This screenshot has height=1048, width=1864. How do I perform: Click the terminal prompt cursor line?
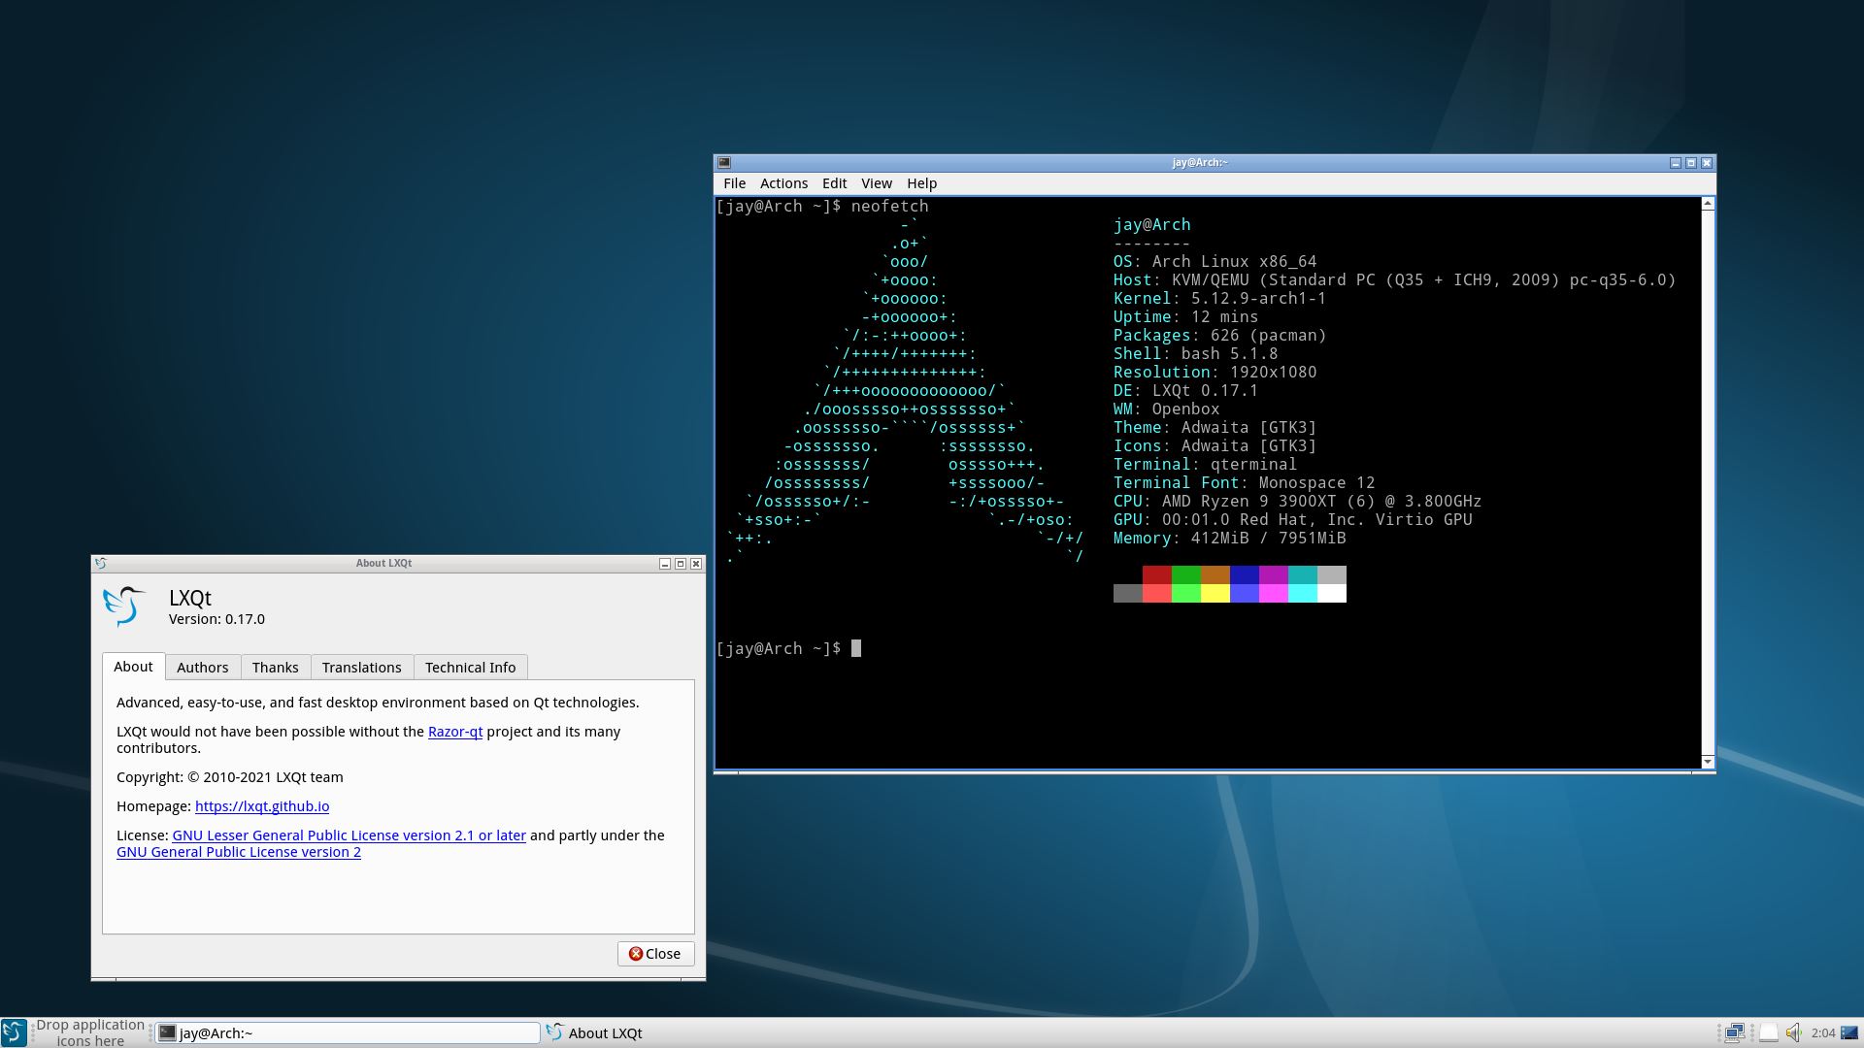tap(788, 648)
